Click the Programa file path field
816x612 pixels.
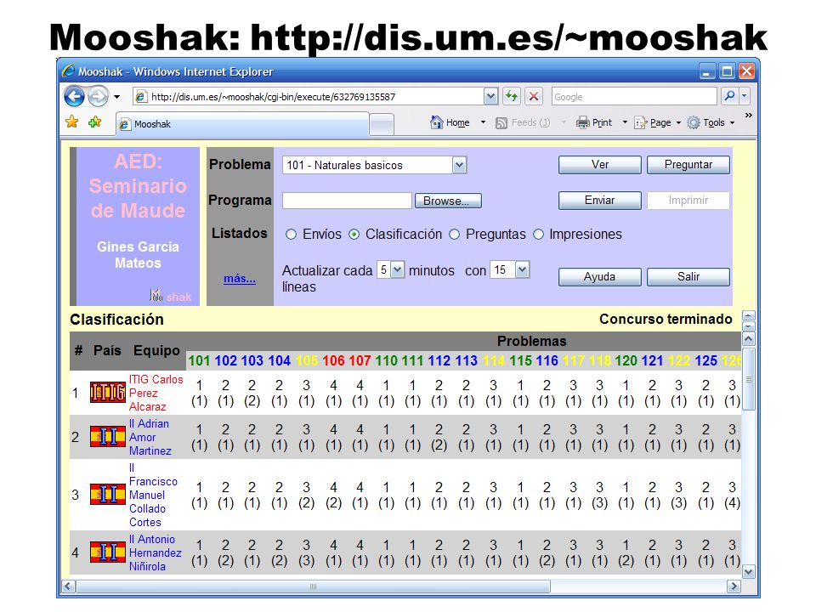[347, 201]
